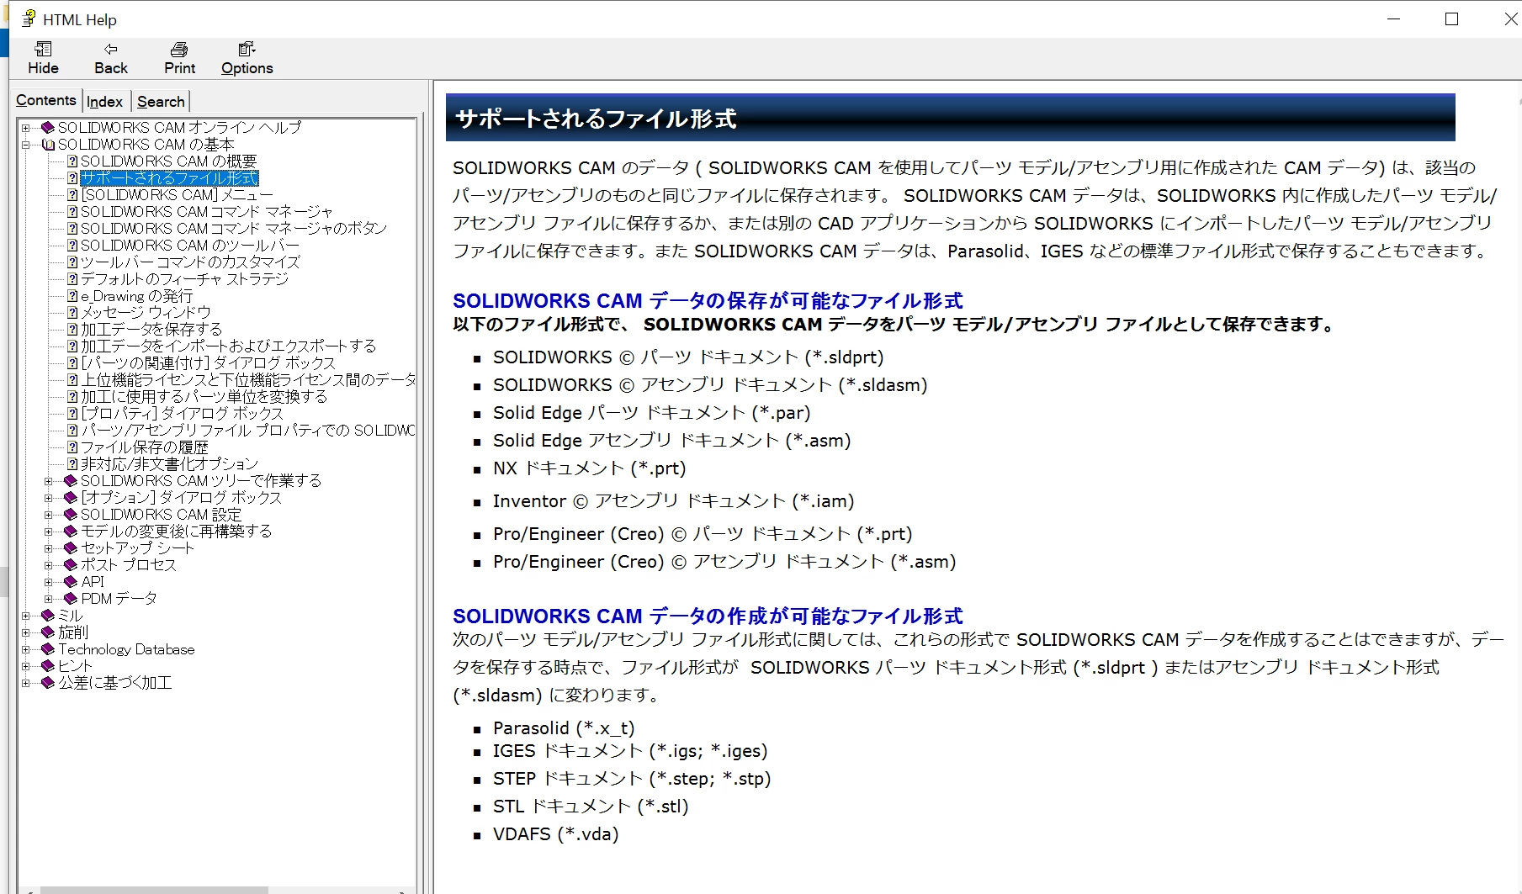Viewport: 1522px width, 894px height.
Task: Open 加工データをインポートおよびエクスポートする topic
Action: [x=228, y=346]
